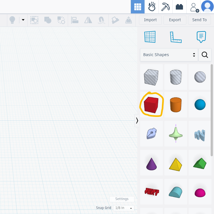Image resolution: width=214 pixels, height=214 pixels.
Task: Click the Mirror tool icon
Action: [x=88, y=20]
